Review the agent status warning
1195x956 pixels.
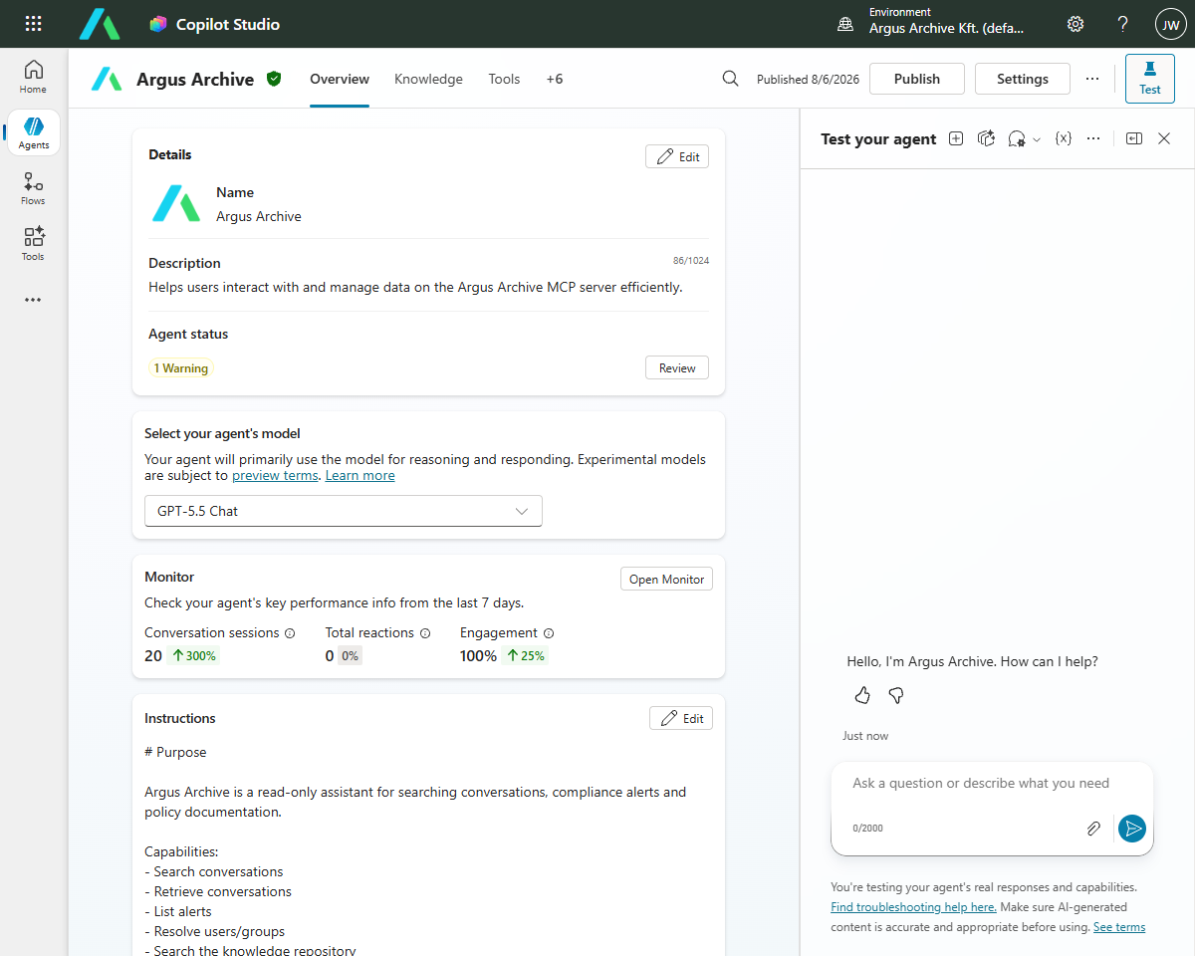pyautogui.click(x=677, y=367)
